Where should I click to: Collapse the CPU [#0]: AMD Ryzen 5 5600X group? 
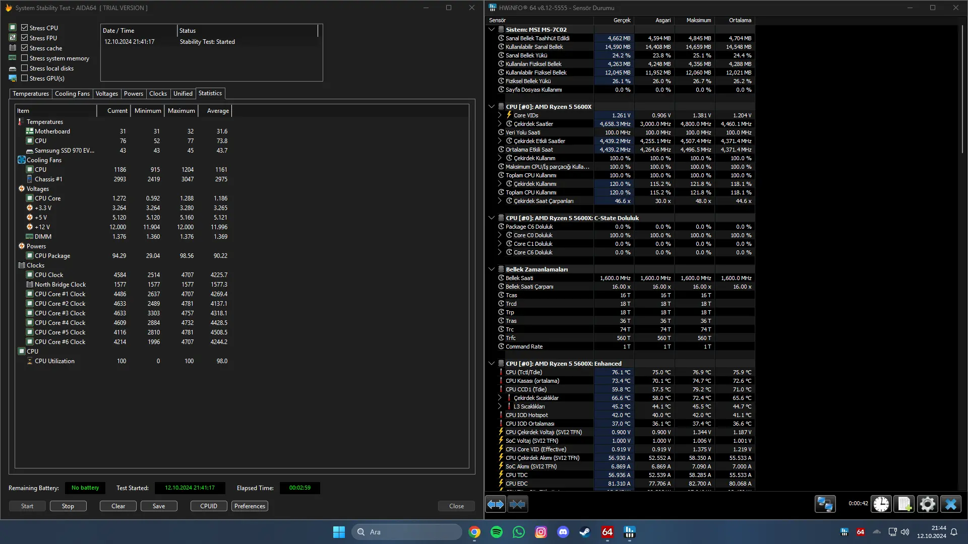pyautogui.click(x=492, y=107)
